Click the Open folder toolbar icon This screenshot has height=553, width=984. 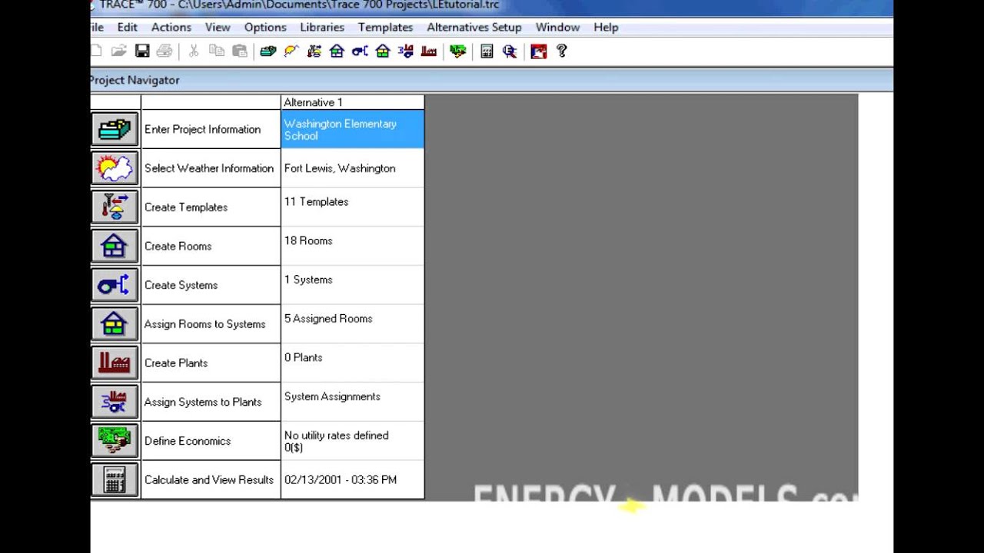(x=118, y=51)
